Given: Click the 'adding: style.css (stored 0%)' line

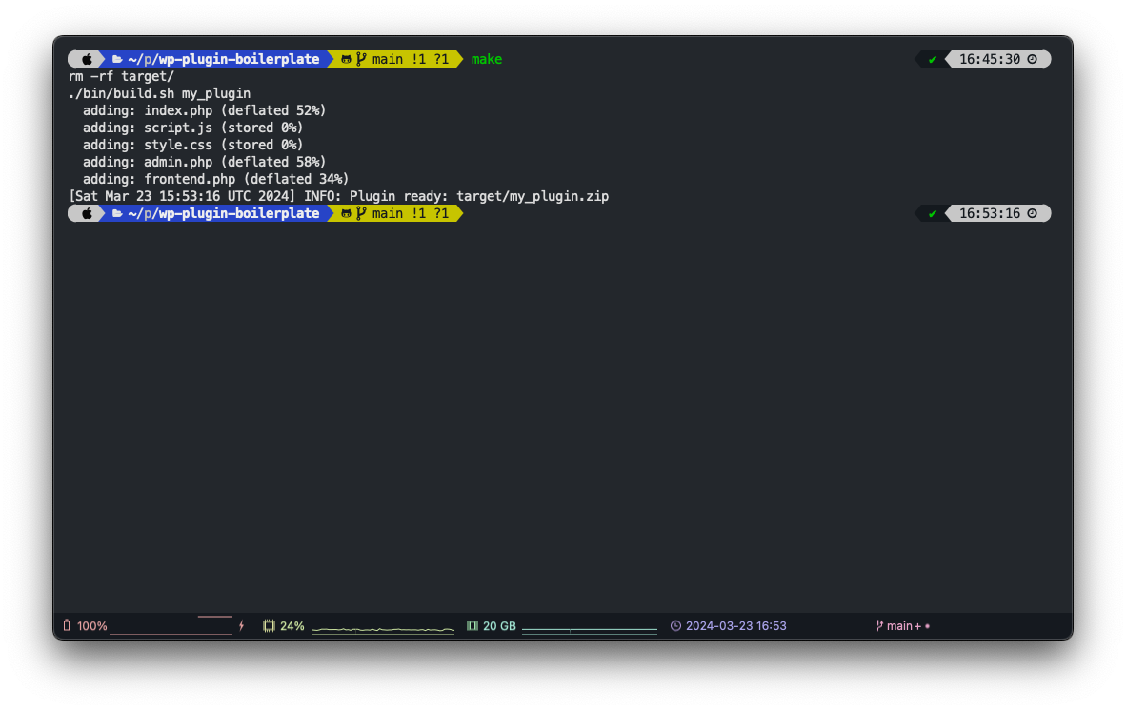Looking at the screenshot, I should pos(192,145).
